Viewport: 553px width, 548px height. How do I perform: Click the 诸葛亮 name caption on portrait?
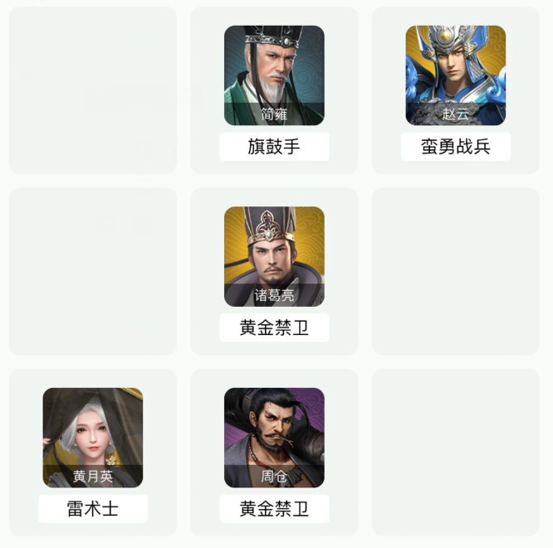tap(274, 295)
